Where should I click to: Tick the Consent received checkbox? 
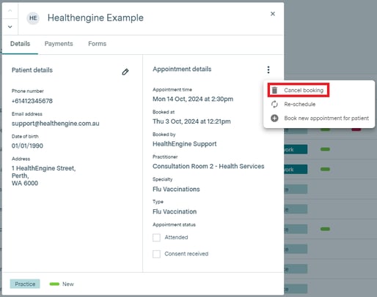(x=156, y=254)
